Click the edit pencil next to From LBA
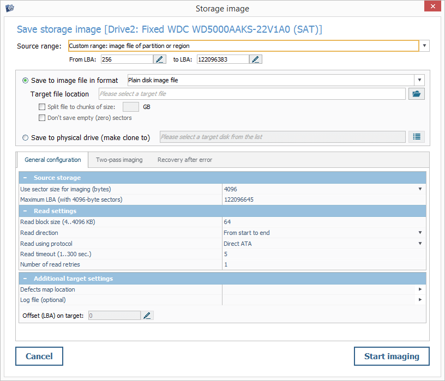Viewport: 445px width, 381px height. tap(159, 59)
